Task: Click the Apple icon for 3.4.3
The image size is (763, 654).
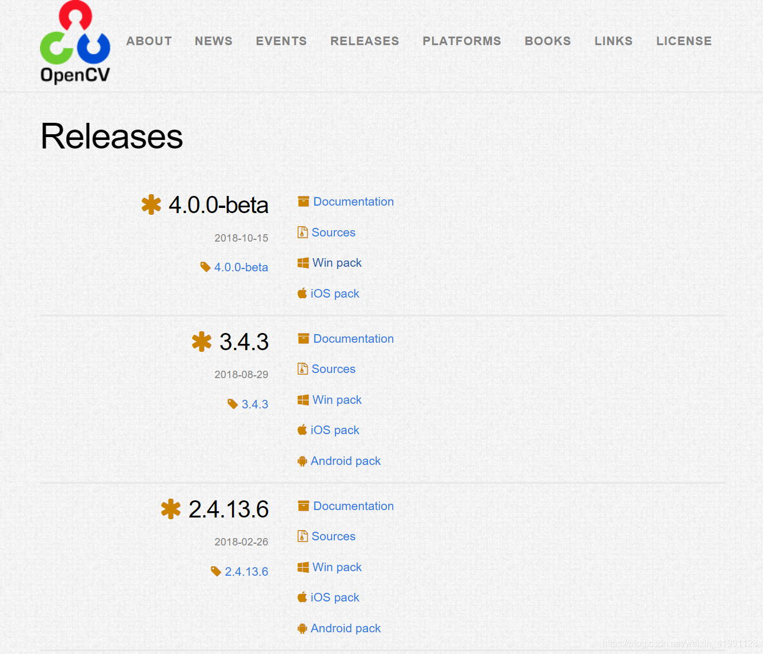Action: click(x=302, y=430)
